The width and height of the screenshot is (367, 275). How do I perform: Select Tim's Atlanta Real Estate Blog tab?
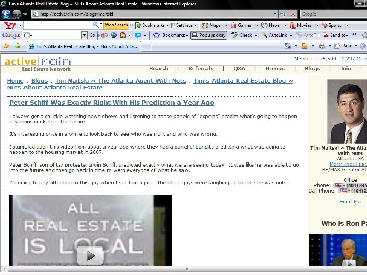(x=84, y=46)
